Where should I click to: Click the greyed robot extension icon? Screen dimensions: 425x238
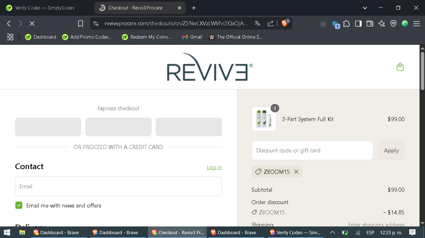pyautogui.click(x=323, y=24)
